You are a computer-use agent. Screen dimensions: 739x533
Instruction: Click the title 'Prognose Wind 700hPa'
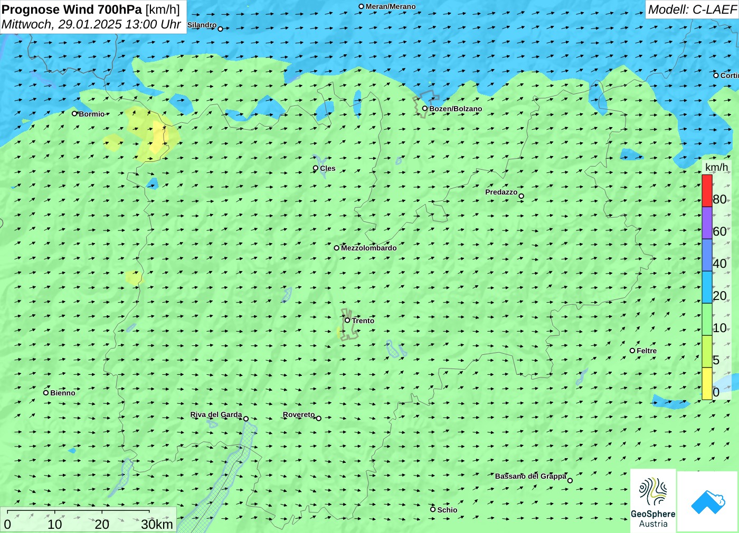click(x=72, y=9)
